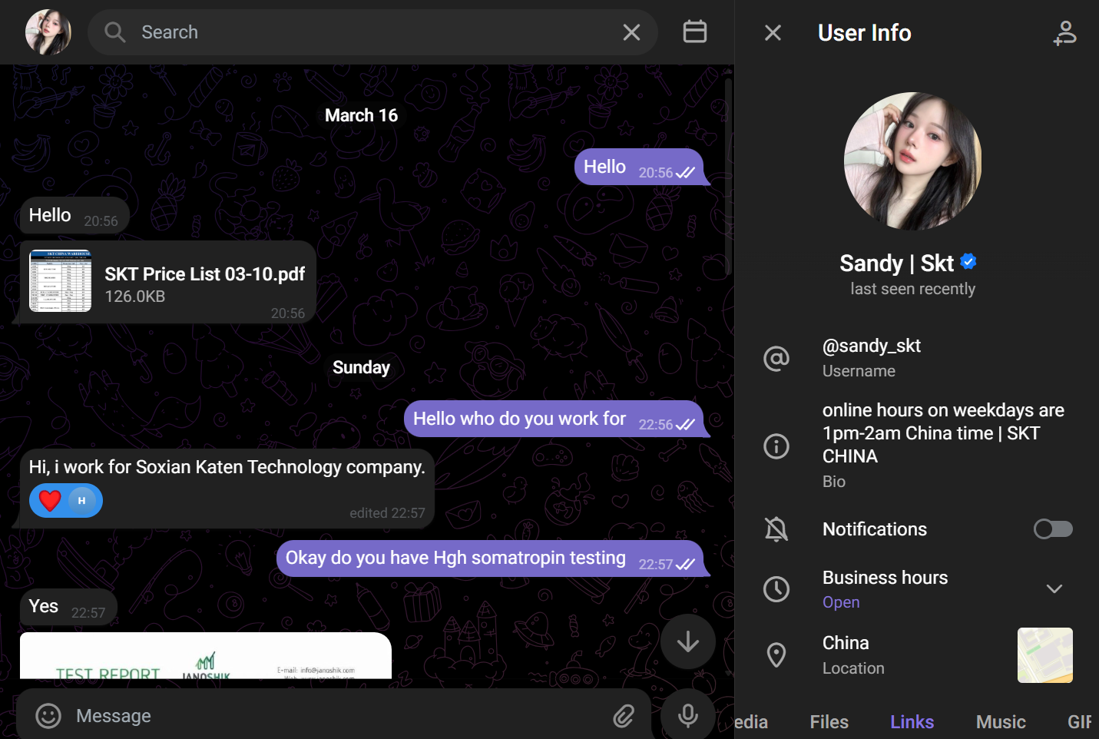Open the China location map thumbnail

1044,655
